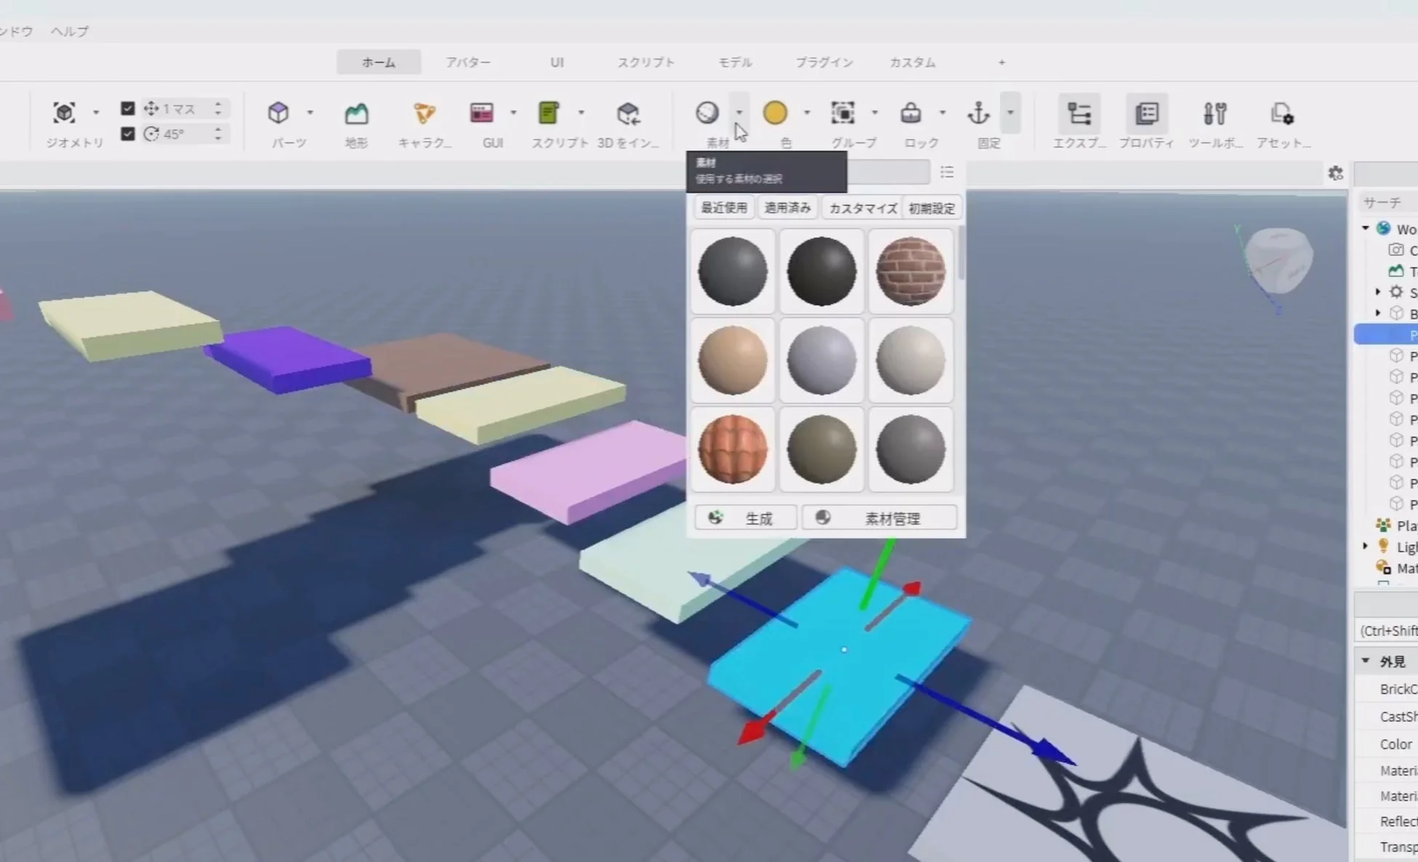Enable the 1マス snap checkbox
Image resolution: width=1418 pixels, height=862 pixels.
[x=128, y=108]
